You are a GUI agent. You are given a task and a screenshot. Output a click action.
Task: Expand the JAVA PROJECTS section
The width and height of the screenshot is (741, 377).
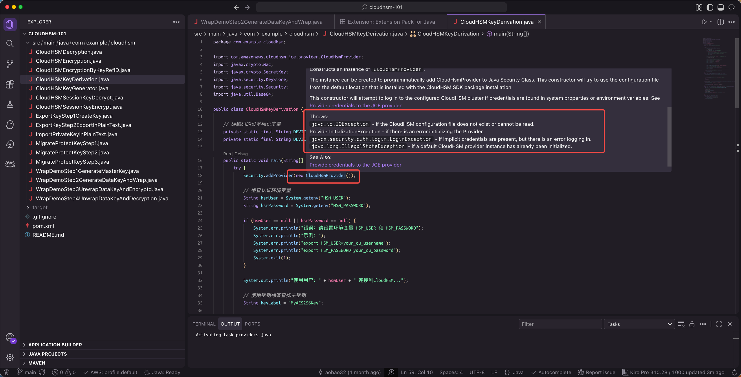click(x=47, y=354)
